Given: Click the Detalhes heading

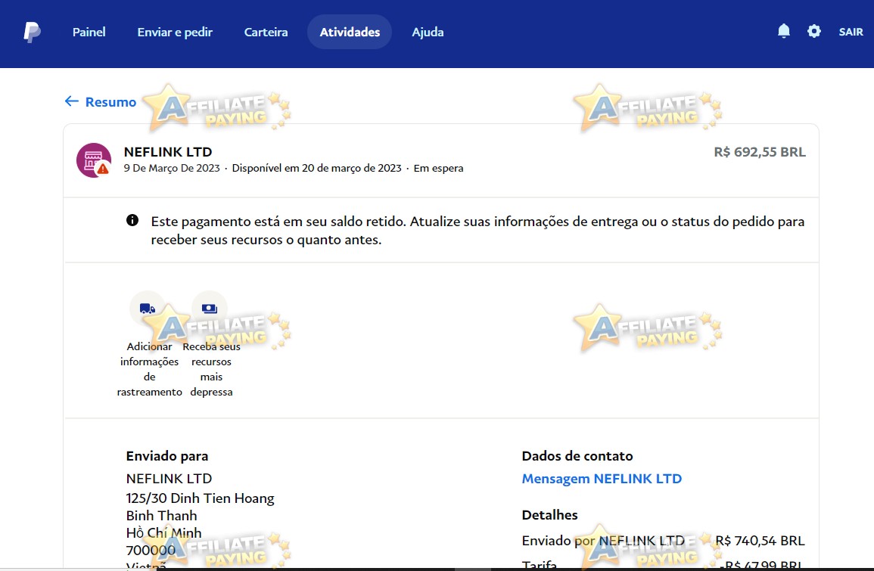Looking at the screenshot, I should point(549,515).
